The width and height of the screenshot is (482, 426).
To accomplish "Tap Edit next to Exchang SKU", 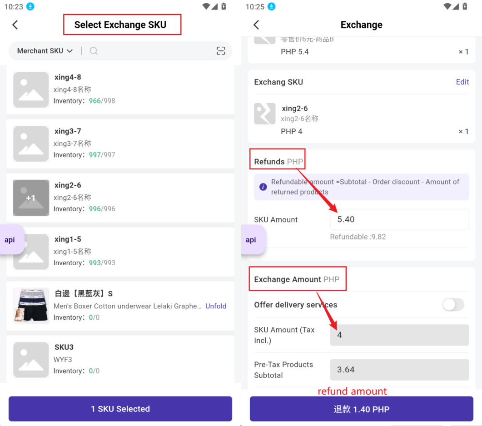I will click(x=462, y=82).
